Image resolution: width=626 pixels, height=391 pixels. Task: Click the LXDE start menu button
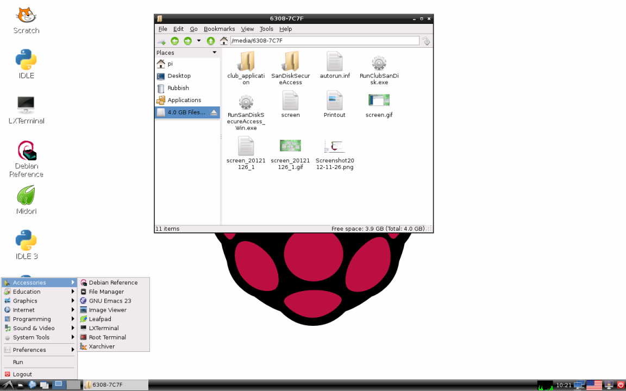pyautogui.click(x=8, y=385)
